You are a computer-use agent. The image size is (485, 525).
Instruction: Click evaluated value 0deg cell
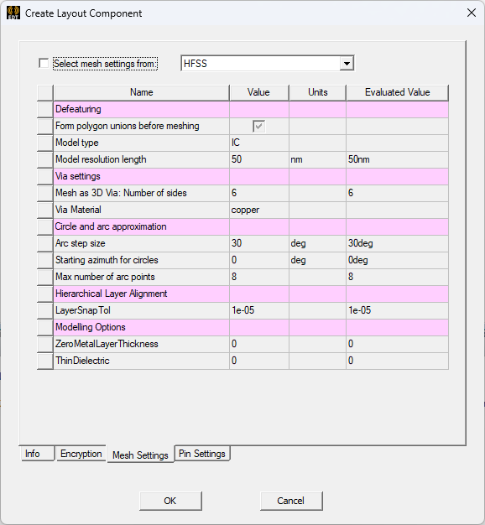tap(397, 260)
